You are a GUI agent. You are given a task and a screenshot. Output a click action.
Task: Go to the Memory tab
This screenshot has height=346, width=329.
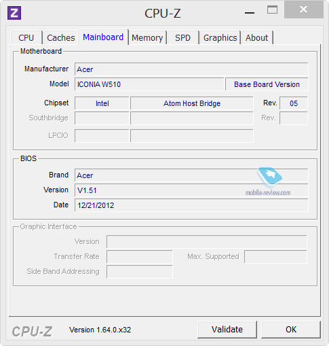coord(147,37)
